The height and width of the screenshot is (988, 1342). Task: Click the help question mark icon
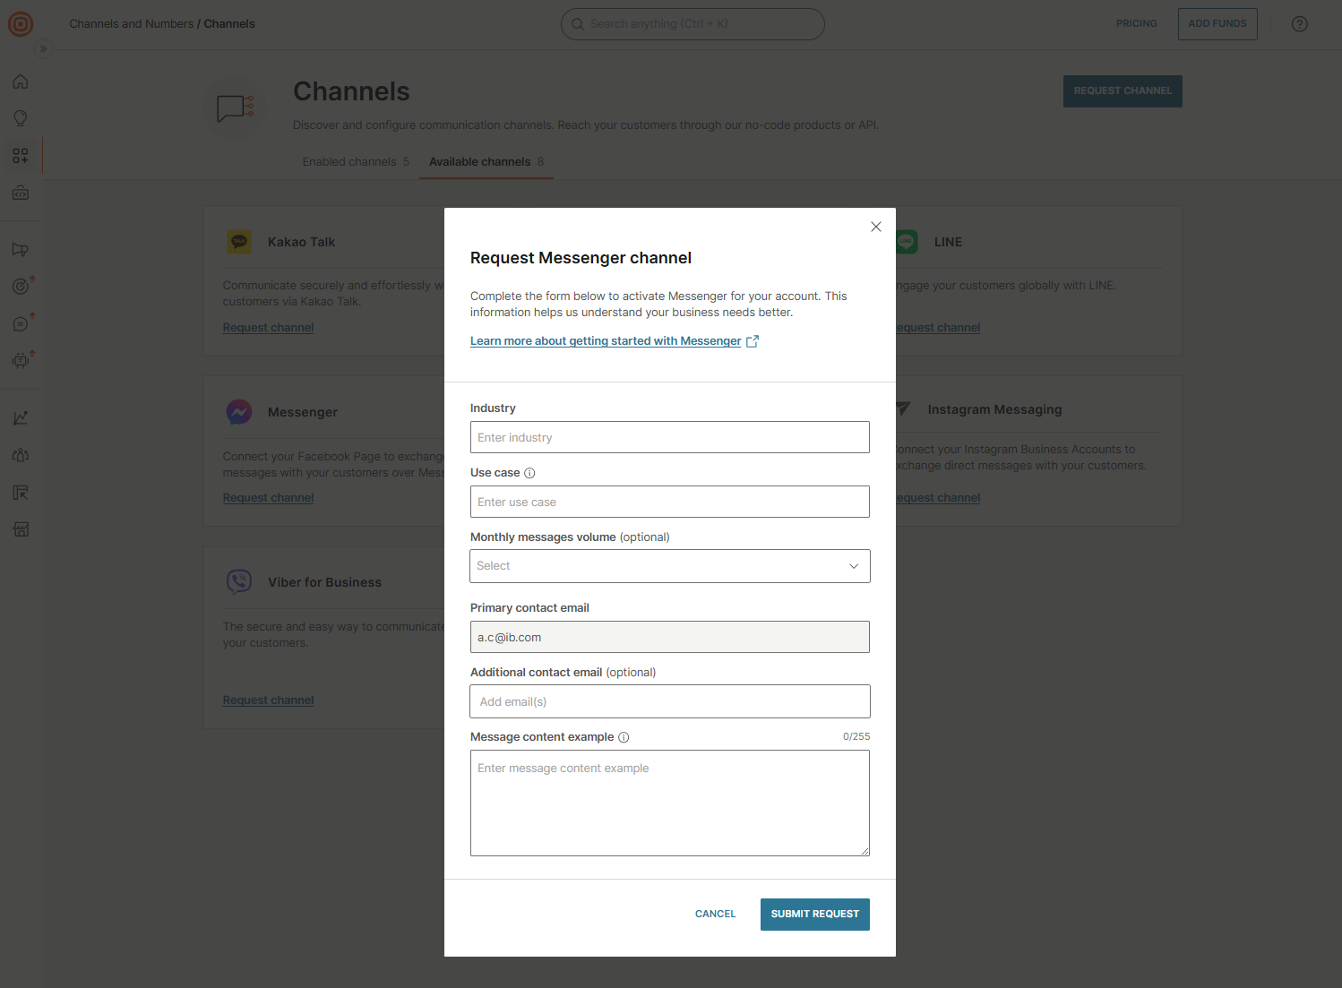click(1299, 24)
